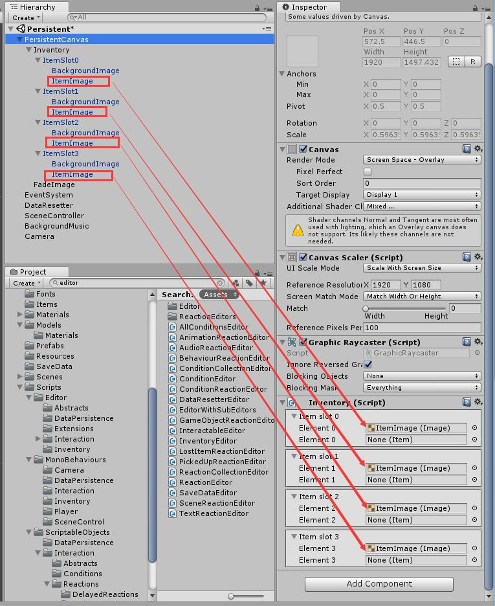Viewport: 495px width, 606px height.
Task: Open the Graphic Raycaster help icon
Action: point(467,342)
